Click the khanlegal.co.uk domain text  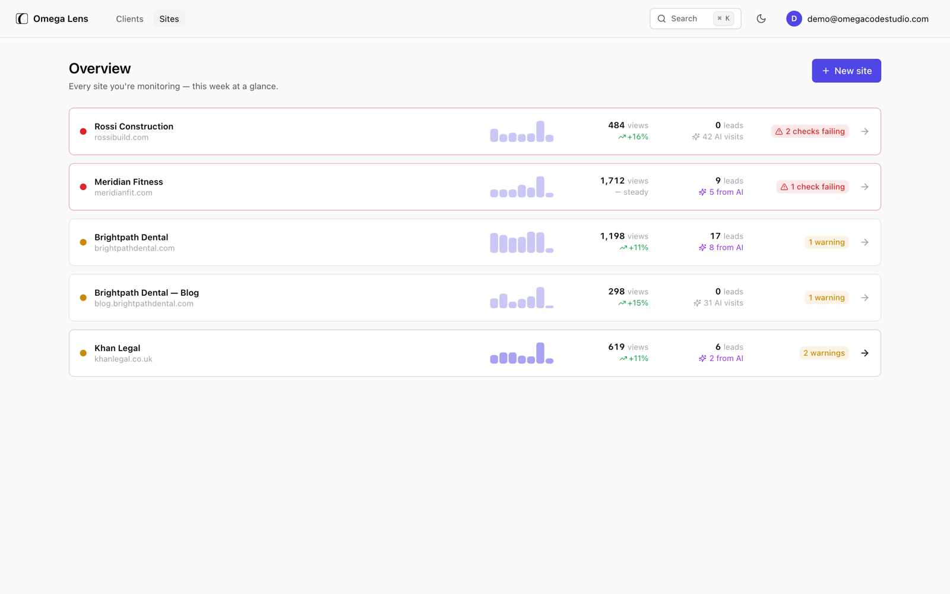(123, 359)
